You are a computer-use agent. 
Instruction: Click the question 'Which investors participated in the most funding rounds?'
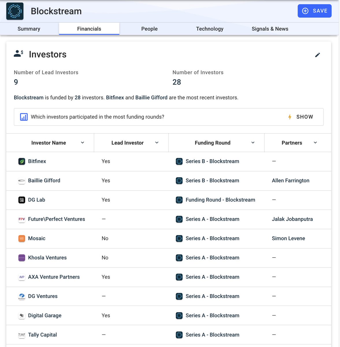coord(98,117)
